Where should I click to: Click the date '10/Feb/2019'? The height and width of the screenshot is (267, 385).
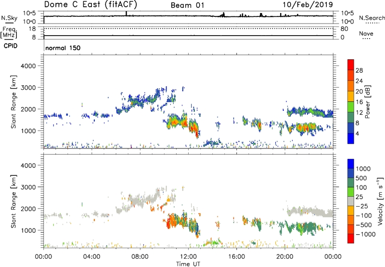[x=308, y=4]
